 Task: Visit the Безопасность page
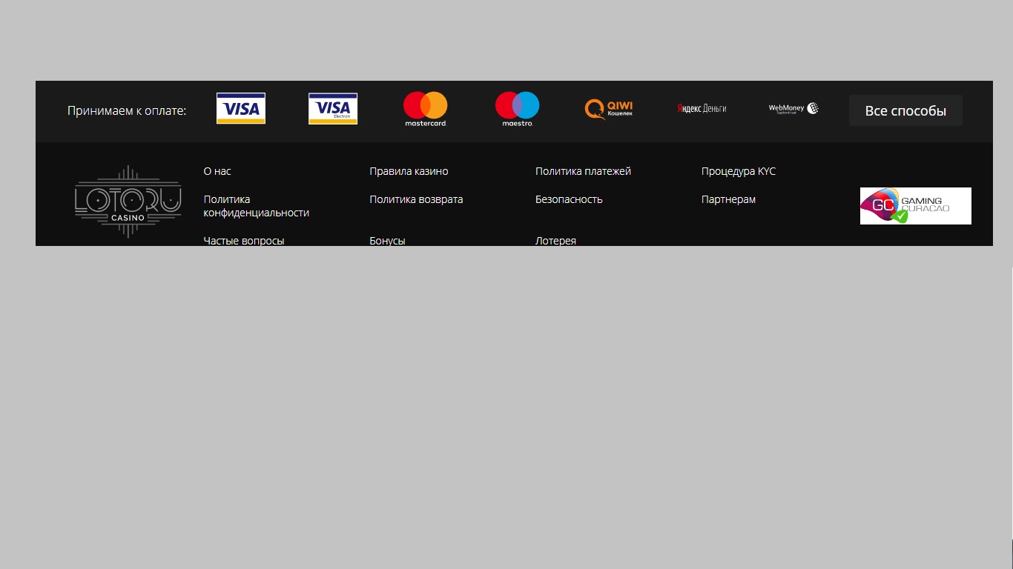(x=569, y=199)
